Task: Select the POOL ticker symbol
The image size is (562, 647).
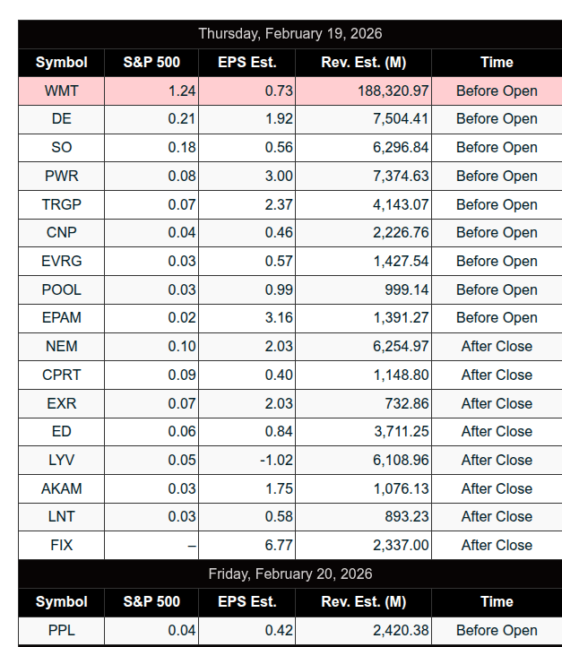Action: point(61,289)
